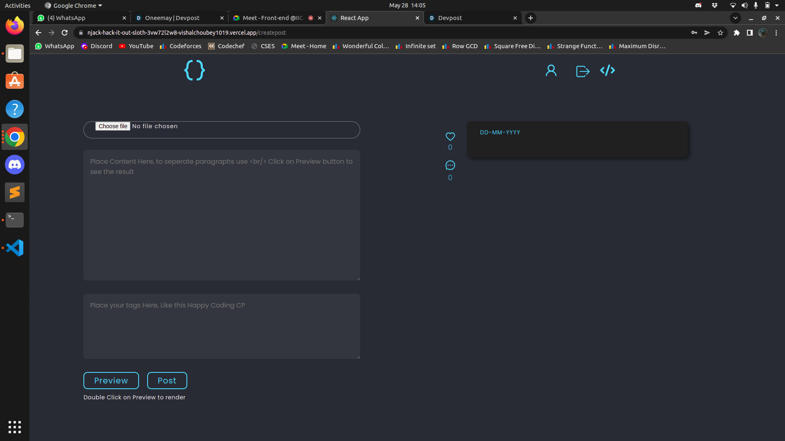Click the Post button

click(167, 380)
